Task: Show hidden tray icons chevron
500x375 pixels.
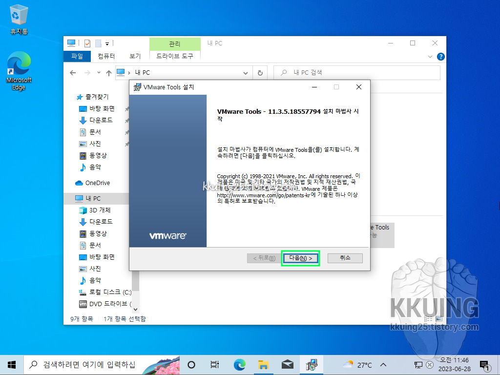Action: (384, 365)
